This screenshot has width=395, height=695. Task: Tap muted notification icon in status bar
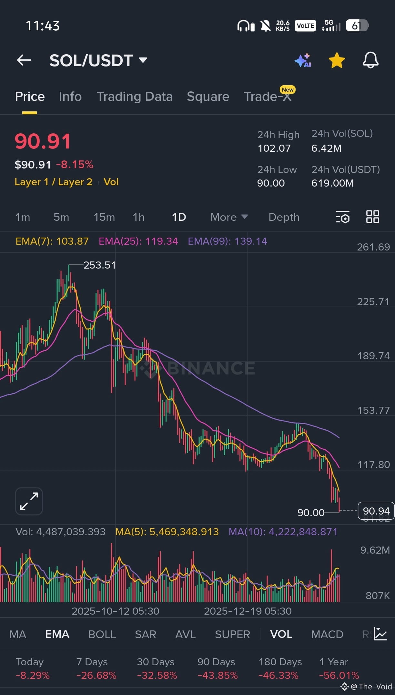pyautogui.click(x=266, y=26)
